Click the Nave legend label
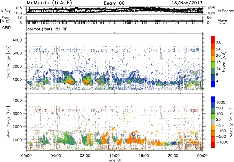Image resolution: width=234 pixels, height=162 pixels. pyautogui.click(x=223, y=20)
